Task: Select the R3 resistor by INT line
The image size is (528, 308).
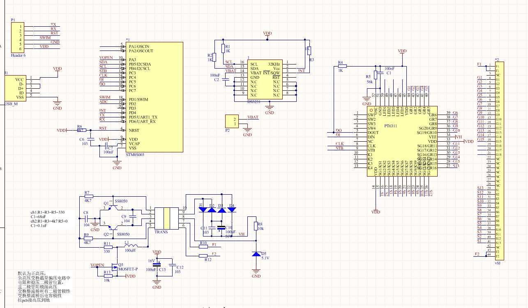Action: click(x=309, y=51)
